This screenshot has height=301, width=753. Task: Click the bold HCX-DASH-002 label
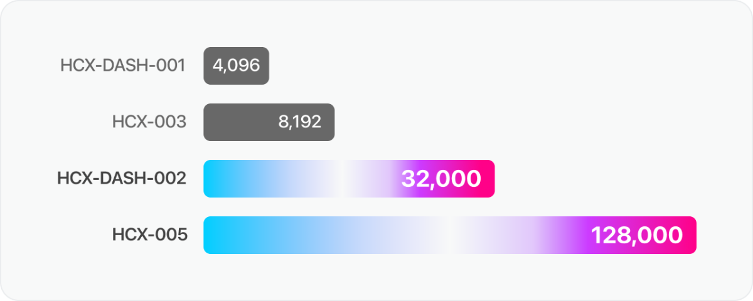[122, 179]
